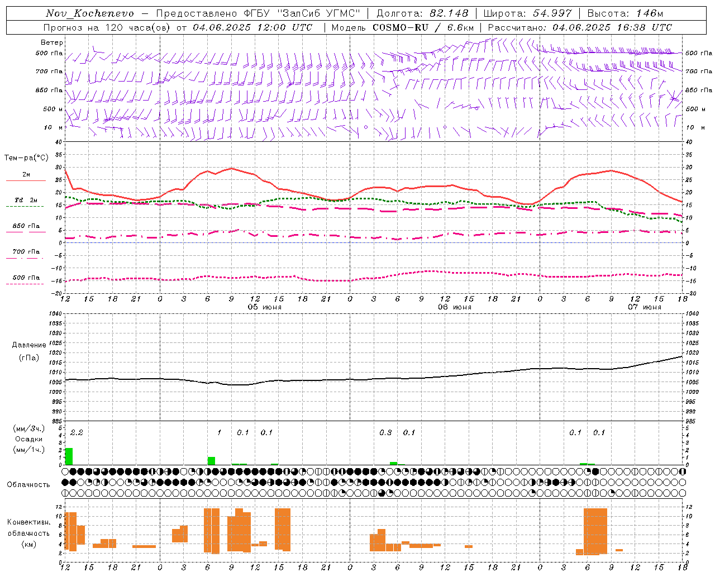Viewport: 715px width, 572px height.
Task: Click the Широта: 54.997 field
Action: click(527, 13)
